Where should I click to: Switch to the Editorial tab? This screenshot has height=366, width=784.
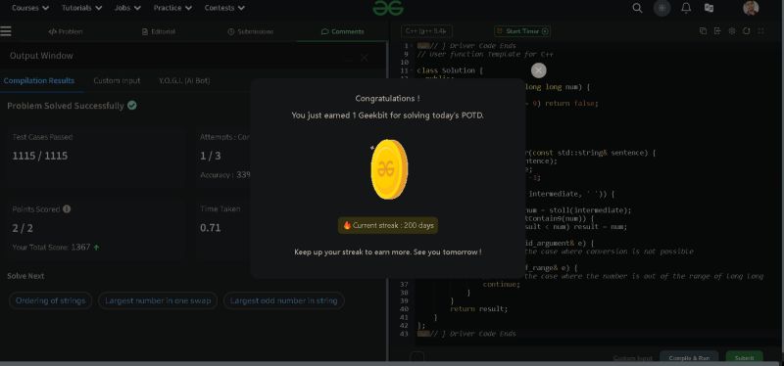coord(159,31)
